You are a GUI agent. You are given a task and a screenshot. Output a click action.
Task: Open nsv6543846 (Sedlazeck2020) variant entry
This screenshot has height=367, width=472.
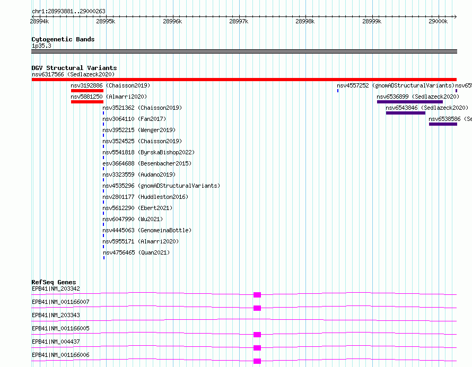pyautogui.click(x=427, y=108)
